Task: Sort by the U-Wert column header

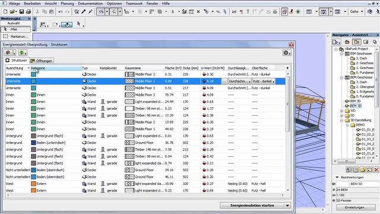Action: pos(213,68)
